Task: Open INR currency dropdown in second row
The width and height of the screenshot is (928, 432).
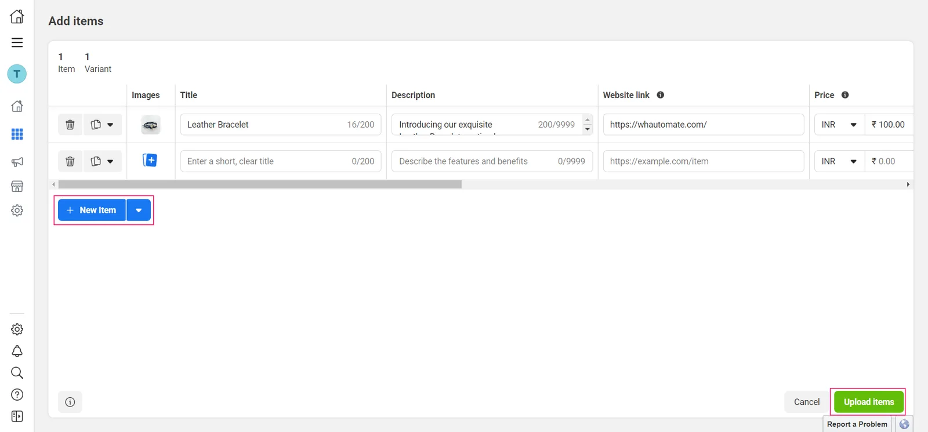Action: (x=839, y=161)
